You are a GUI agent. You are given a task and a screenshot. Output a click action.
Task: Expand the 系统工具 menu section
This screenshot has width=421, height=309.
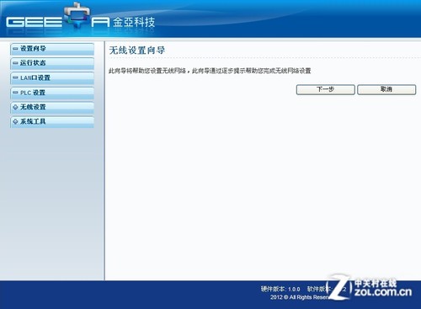point(52,122)
